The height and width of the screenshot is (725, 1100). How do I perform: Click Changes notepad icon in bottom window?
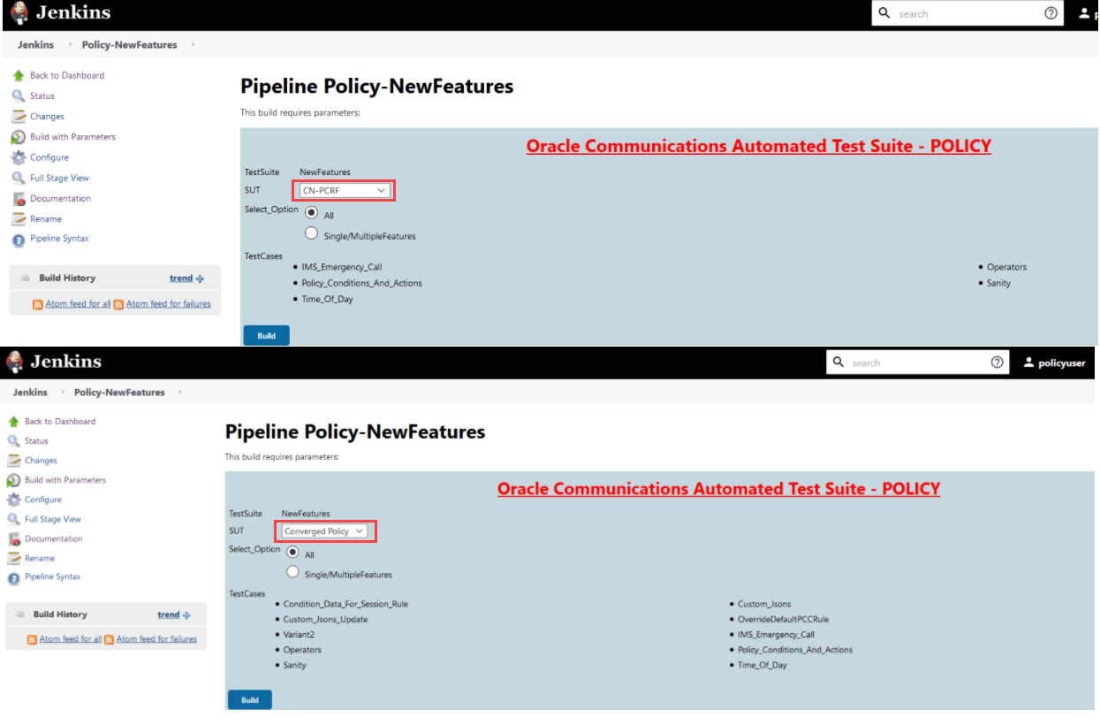(x=14, y=461)
